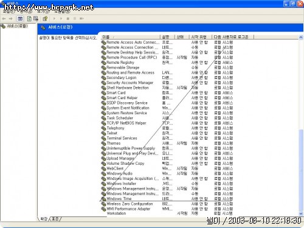Image resolution: width=304 pixels, height=228 pixels.
Task: Click the Export List toolbar icon
Action: (x=36, y=19)
